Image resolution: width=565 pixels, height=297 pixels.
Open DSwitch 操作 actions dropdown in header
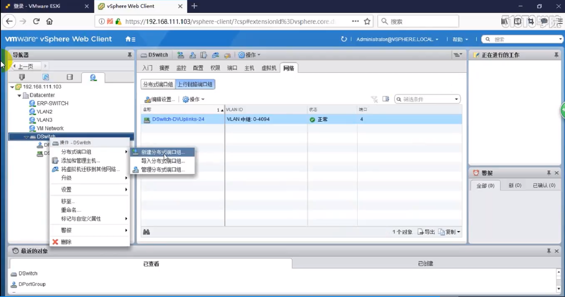(x=249, y=55)
